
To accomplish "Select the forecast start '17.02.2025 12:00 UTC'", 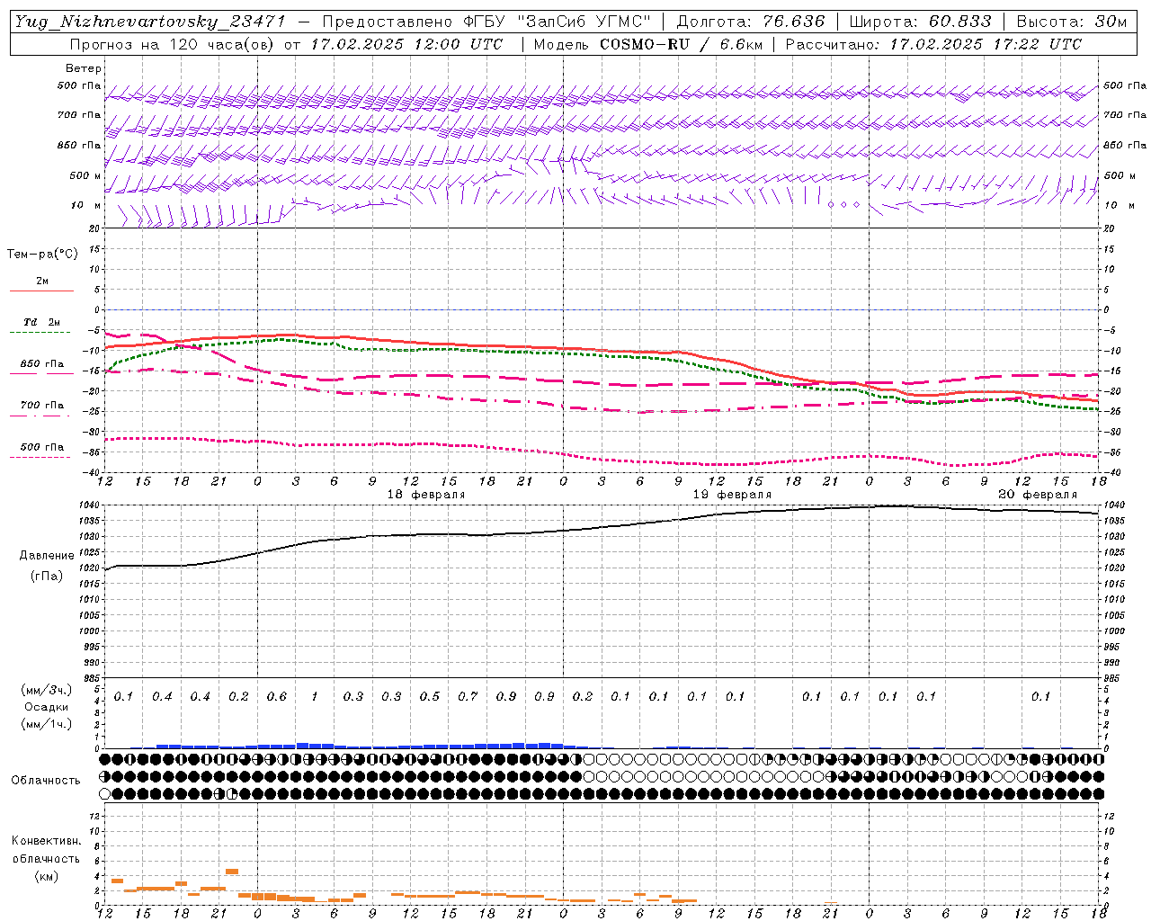I will [406, 44].
